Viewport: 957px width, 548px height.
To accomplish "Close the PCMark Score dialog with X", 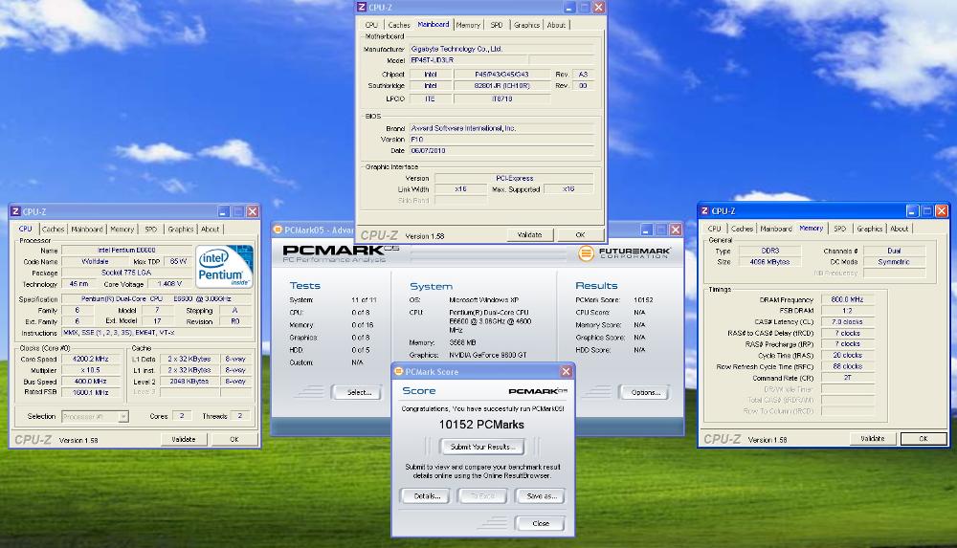I will 566,372.
